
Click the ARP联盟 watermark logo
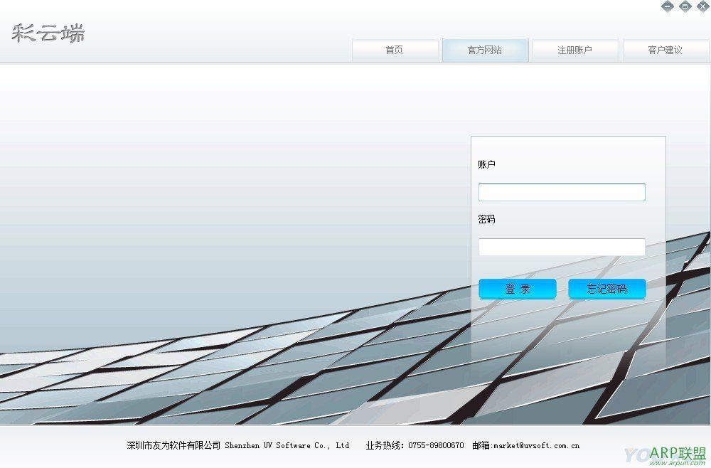point(677,452)
